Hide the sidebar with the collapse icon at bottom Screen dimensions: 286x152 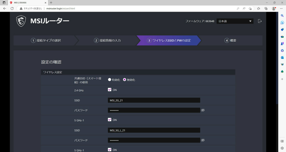coord(282,141)
